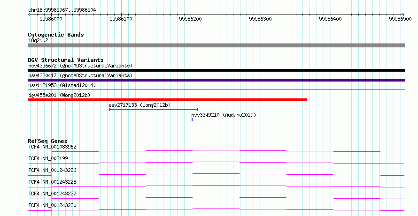Click ruler coordinate 55586500
This screenshot has height=216, width=418.
pyautogui.click(x=401, y=19)
